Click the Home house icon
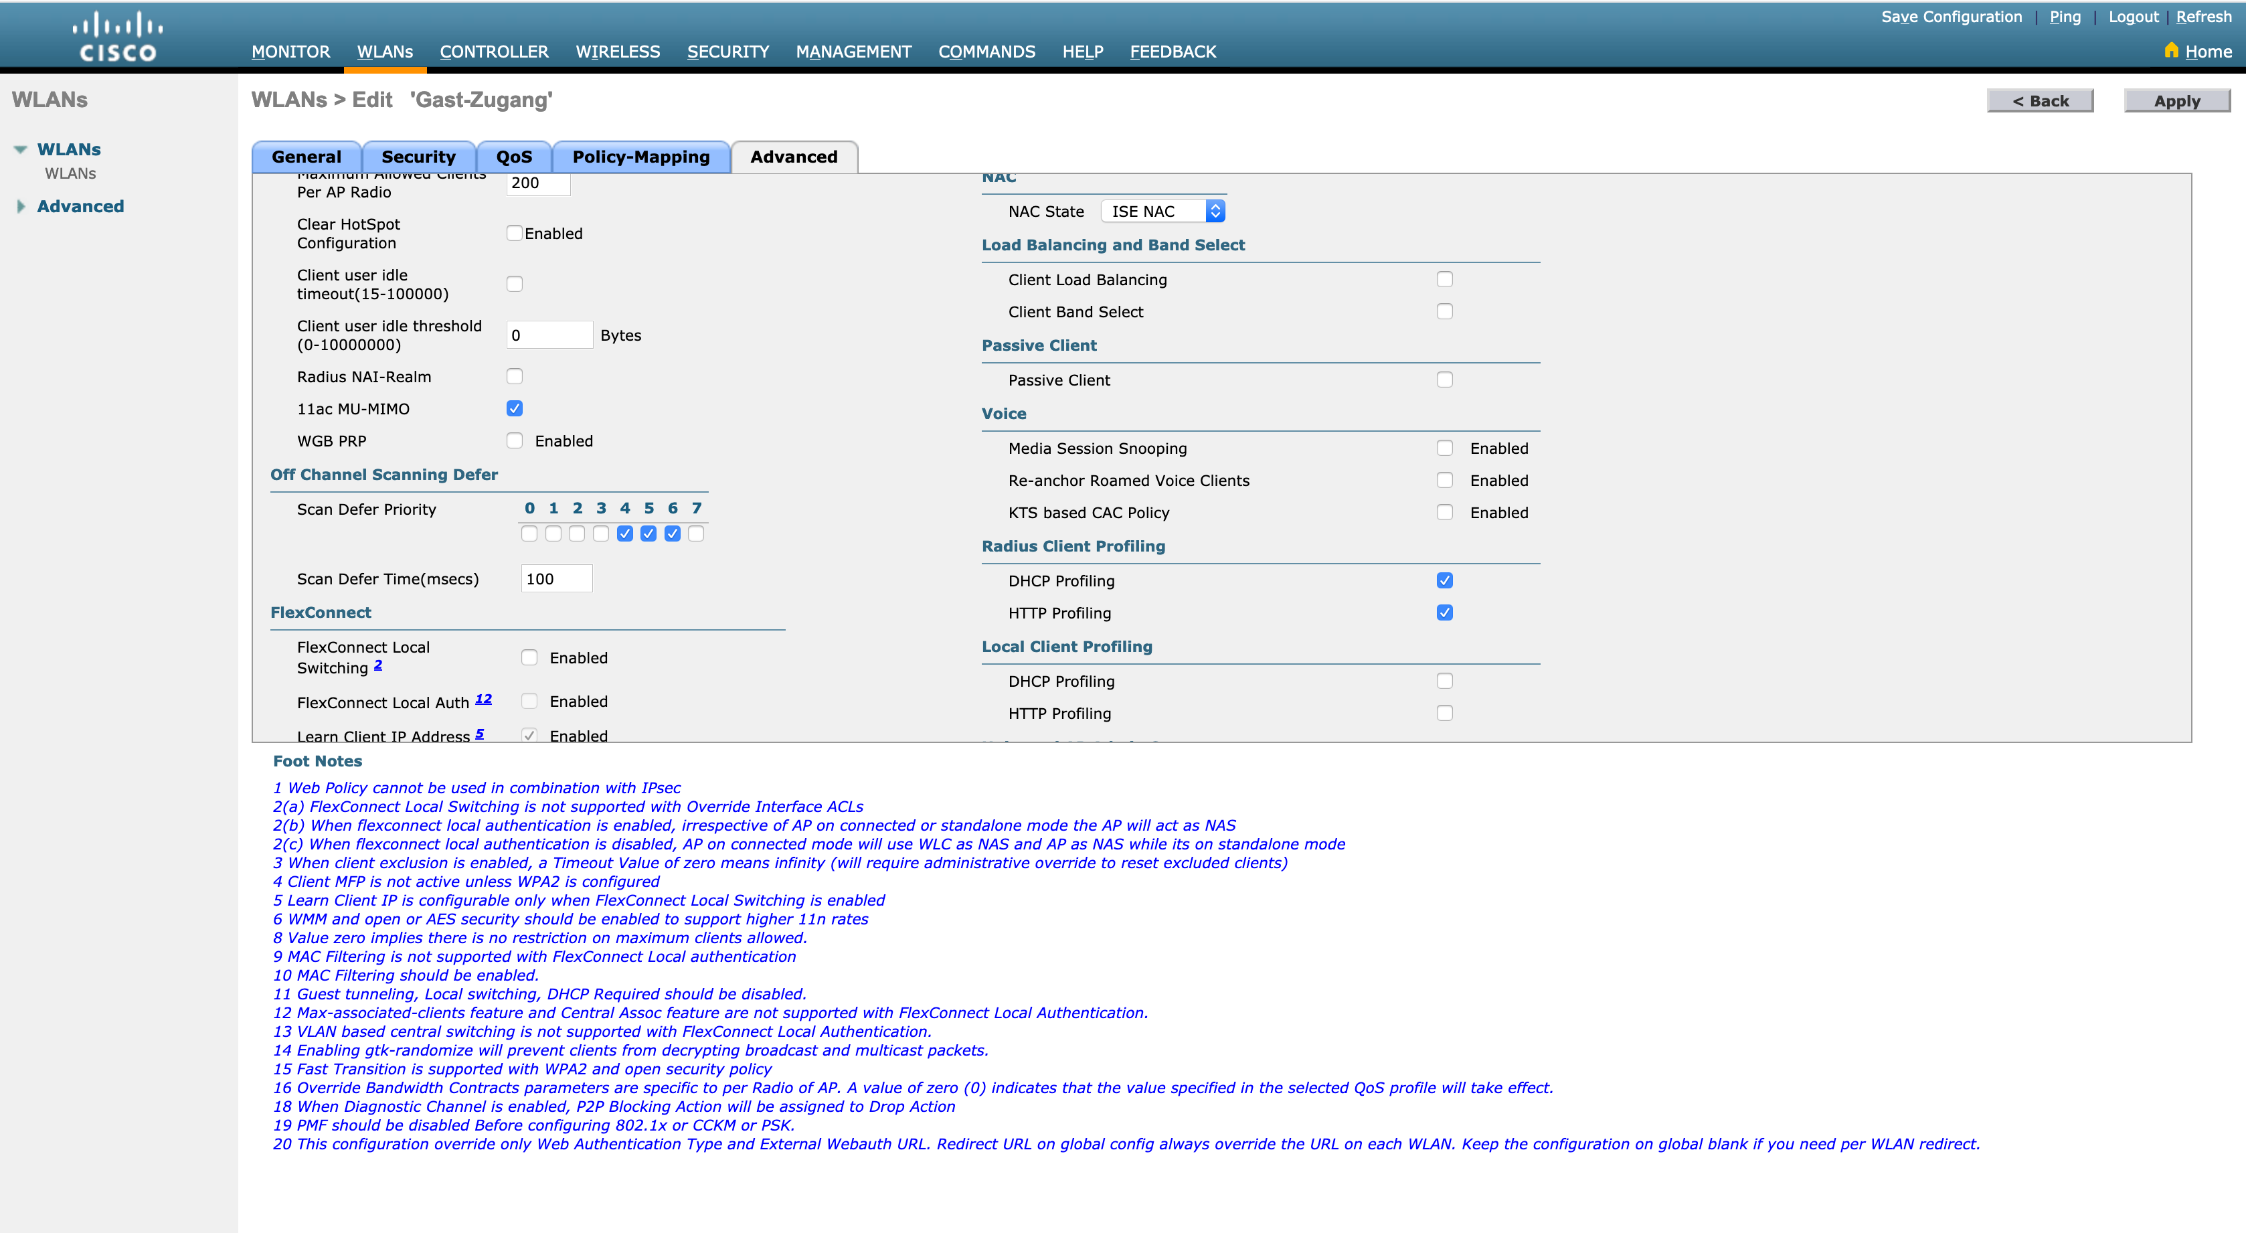Image resolution: width=2246 pixels, height=1233 pixels. point(2171,51)
